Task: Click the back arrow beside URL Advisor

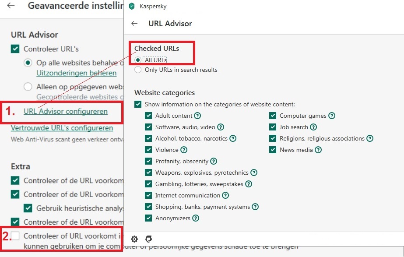Action: click(134, 24)
